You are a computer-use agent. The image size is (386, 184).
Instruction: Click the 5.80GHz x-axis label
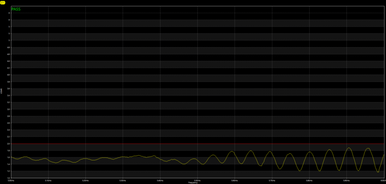click(309, 180)
